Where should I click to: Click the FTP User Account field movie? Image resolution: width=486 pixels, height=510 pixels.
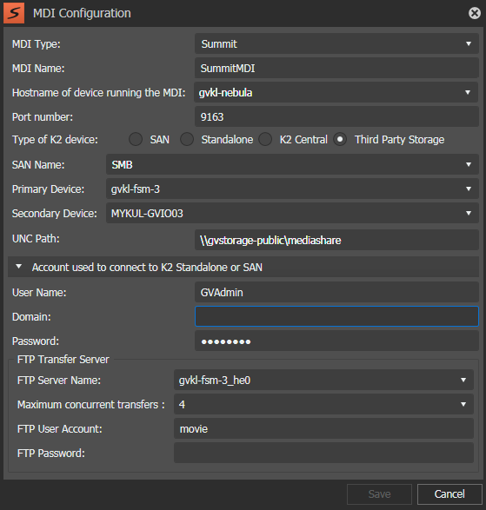pos(323,428)
